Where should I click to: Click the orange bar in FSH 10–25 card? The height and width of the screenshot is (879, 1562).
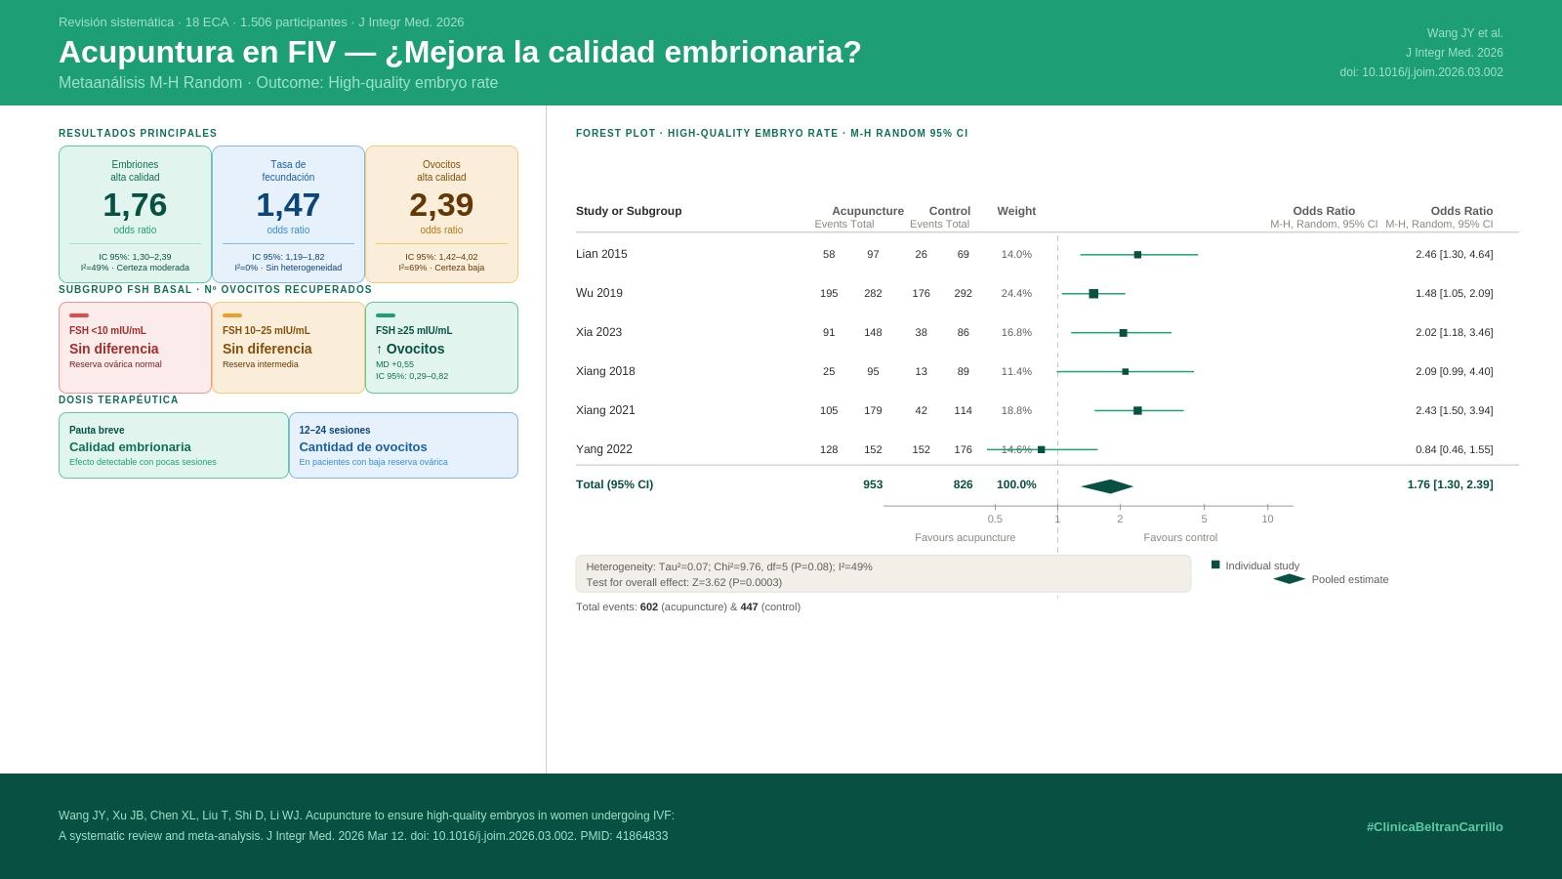tap(232, 315)
